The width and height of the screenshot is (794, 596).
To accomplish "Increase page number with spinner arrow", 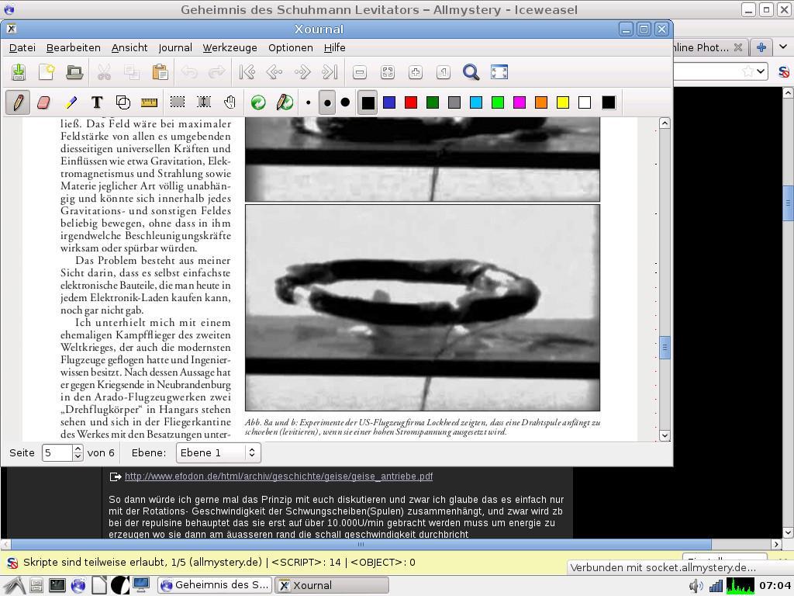I will click(x=78, y=449).
